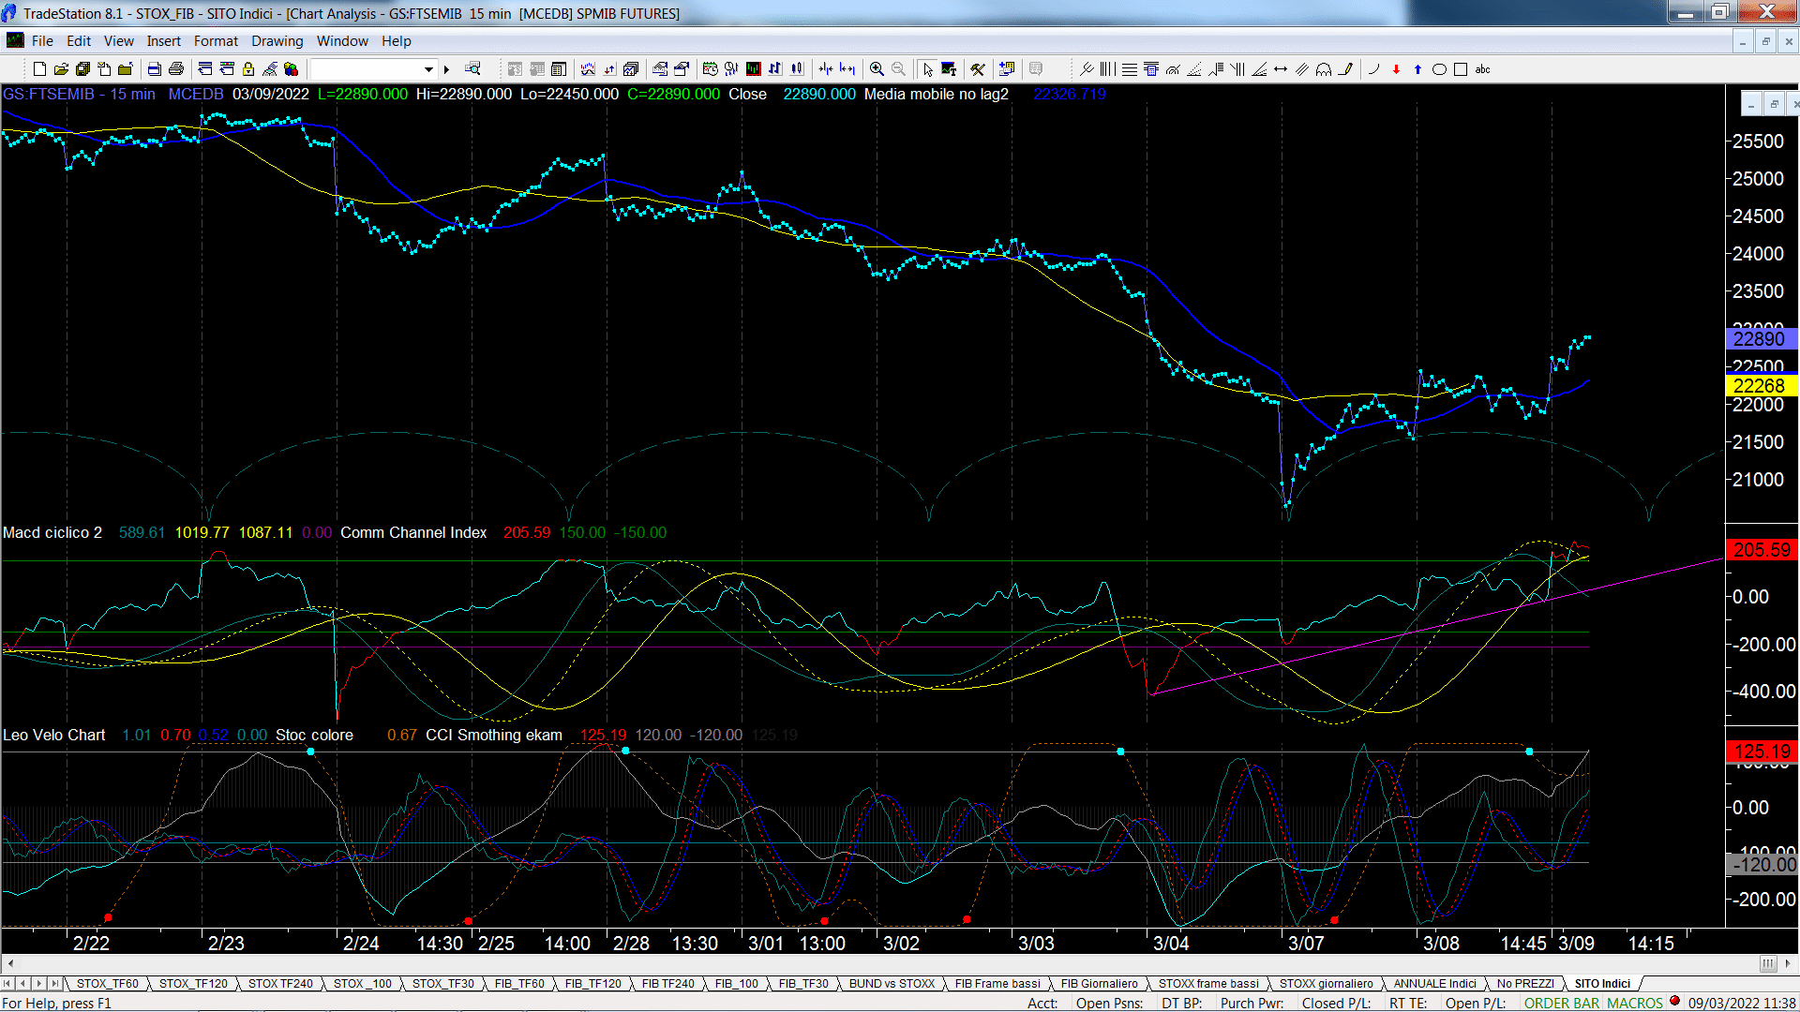Click the Open folder icon

[x=61, y=69]
